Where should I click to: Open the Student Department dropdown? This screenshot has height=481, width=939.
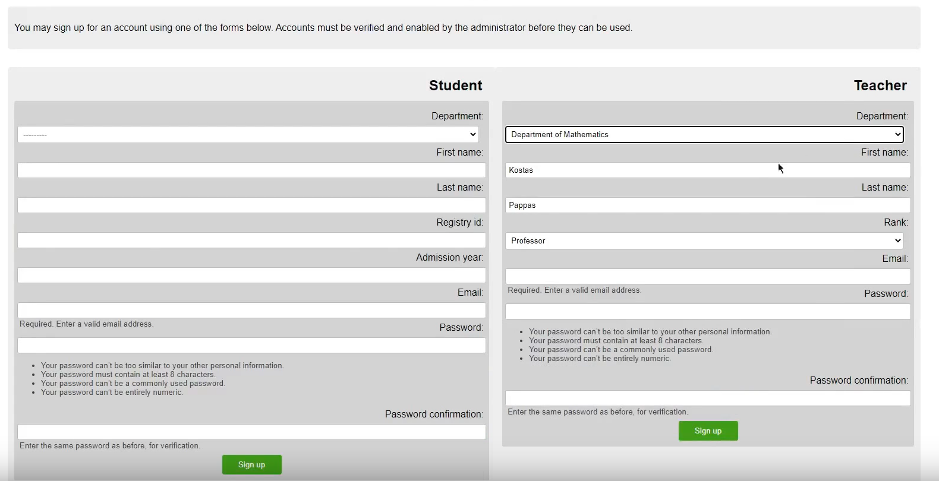[x=248, y=134]
